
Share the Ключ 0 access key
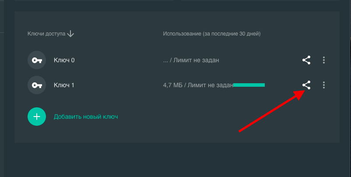(306, 60)
